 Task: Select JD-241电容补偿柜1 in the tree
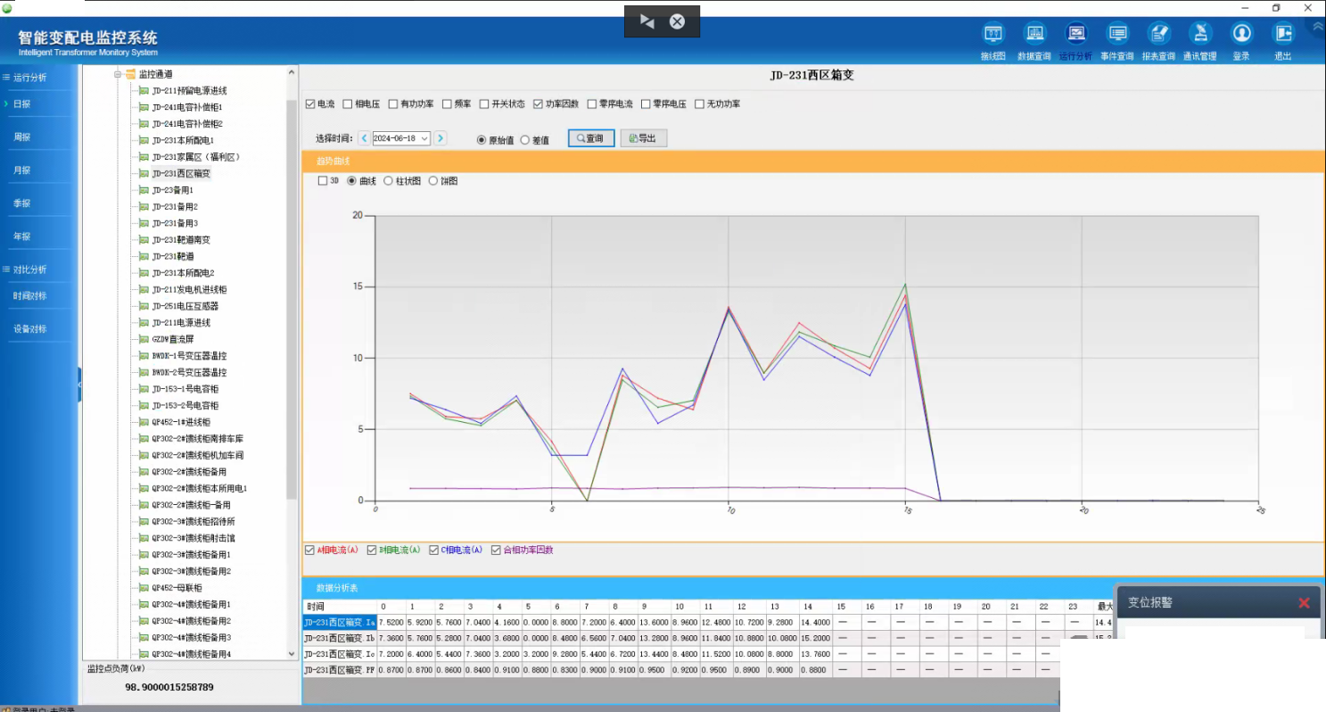pyautogui.click(x=187, y=107)
